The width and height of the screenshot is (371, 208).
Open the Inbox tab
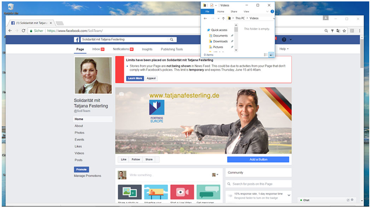(98, 49)
